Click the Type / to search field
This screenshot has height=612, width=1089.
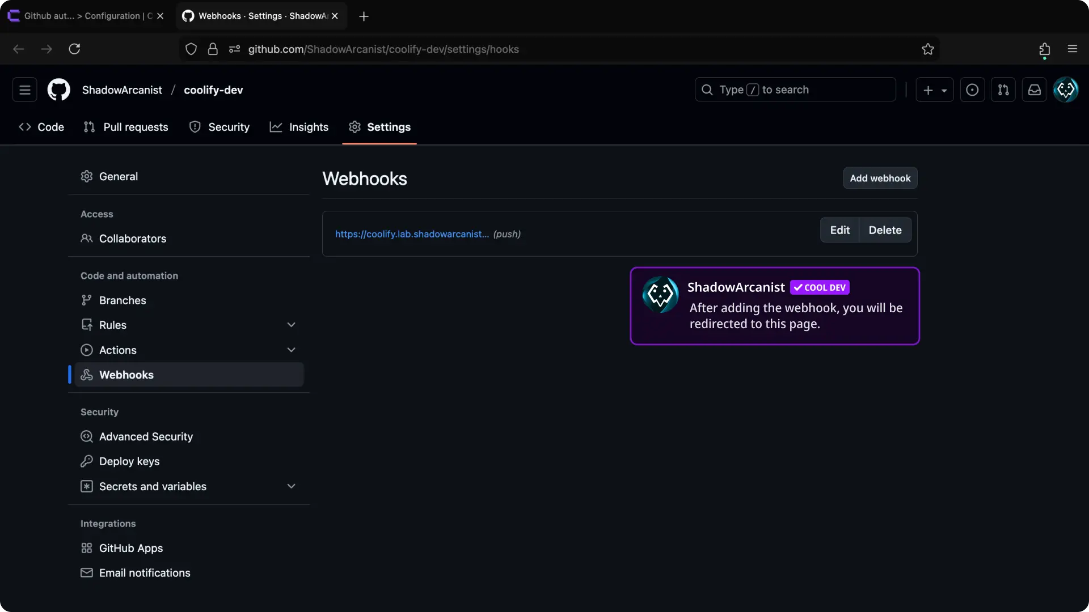tap(795, 90)
